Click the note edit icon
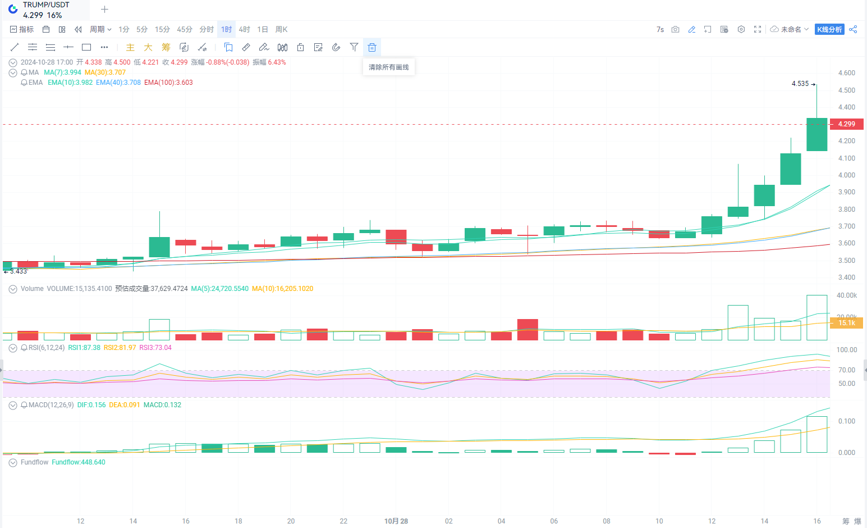This screenshot has width=867, height=528. click(x=318, y=47)
